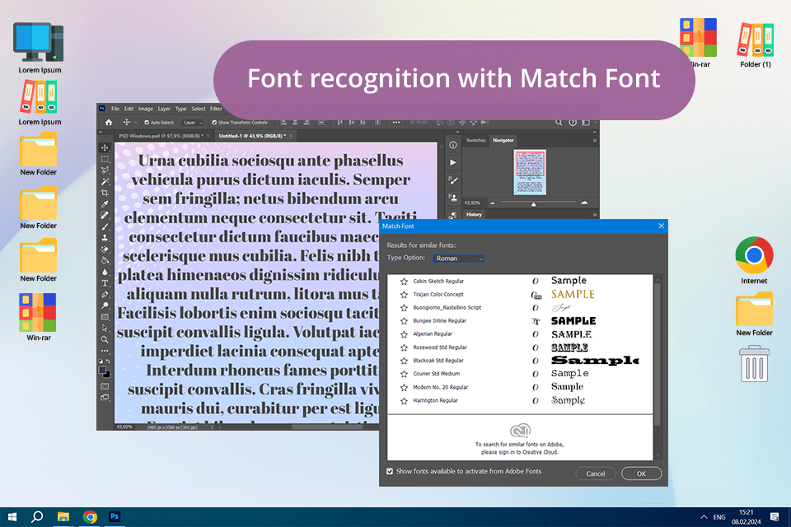Open the Info panel icon
This screenshot has height=527, width=791.
(x=453, y=145)
